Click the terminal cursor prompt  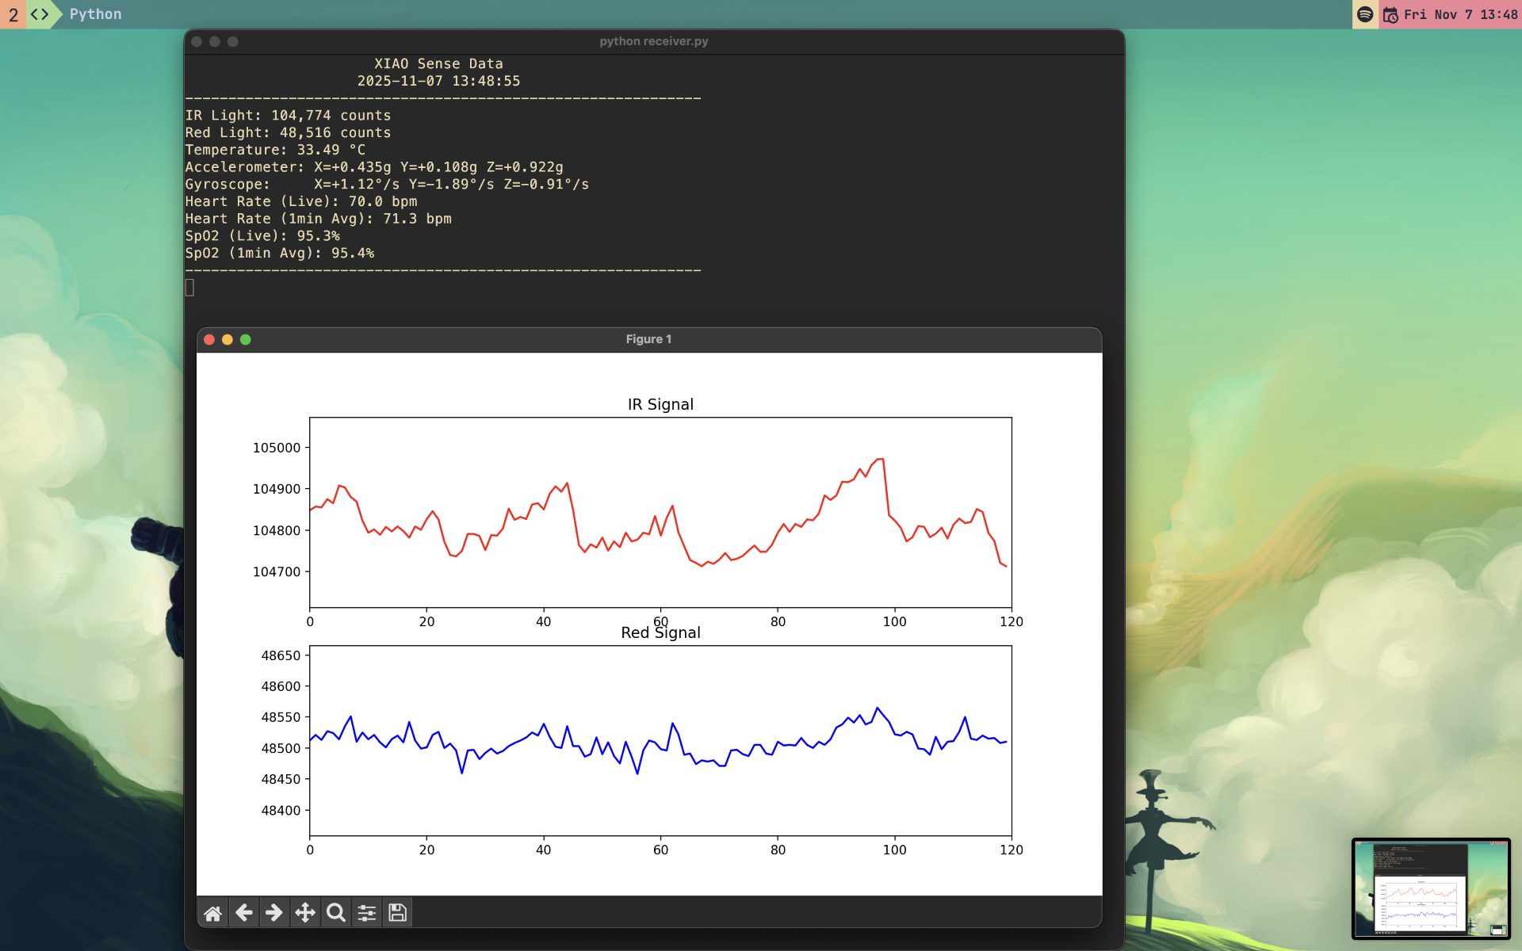(189, 288)
